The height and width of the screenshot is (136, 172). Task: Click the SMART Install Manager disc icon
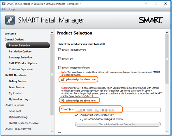(10, 20)
